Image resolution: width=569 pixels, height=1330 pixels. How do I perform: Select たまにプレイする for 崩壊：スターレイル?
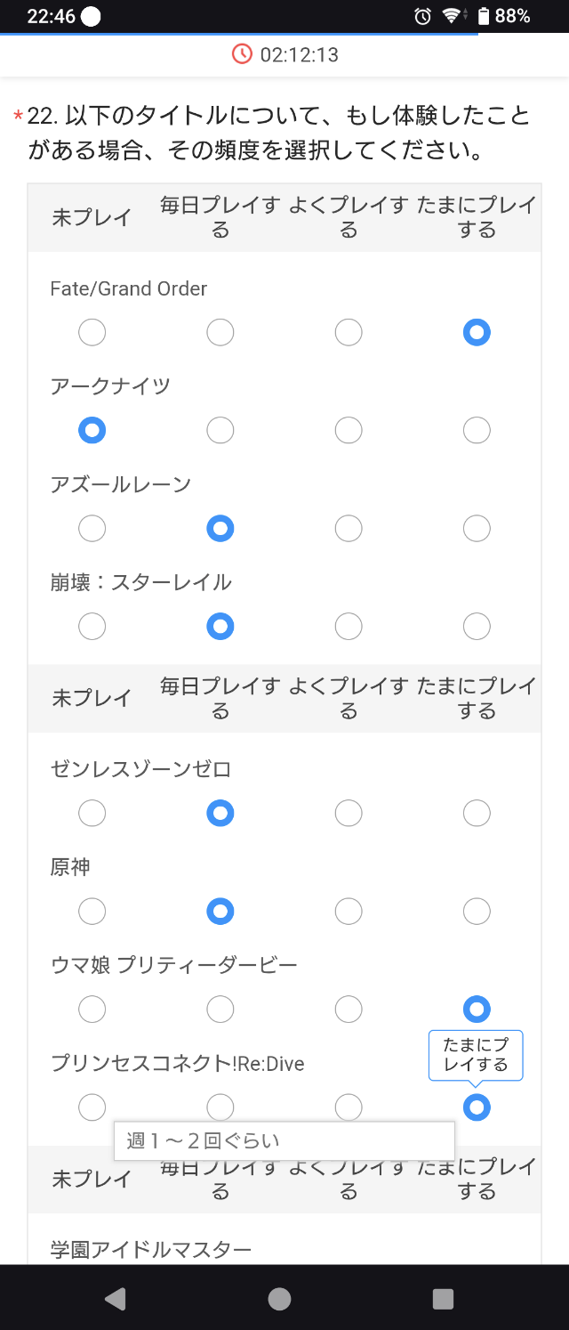(477, 627)
